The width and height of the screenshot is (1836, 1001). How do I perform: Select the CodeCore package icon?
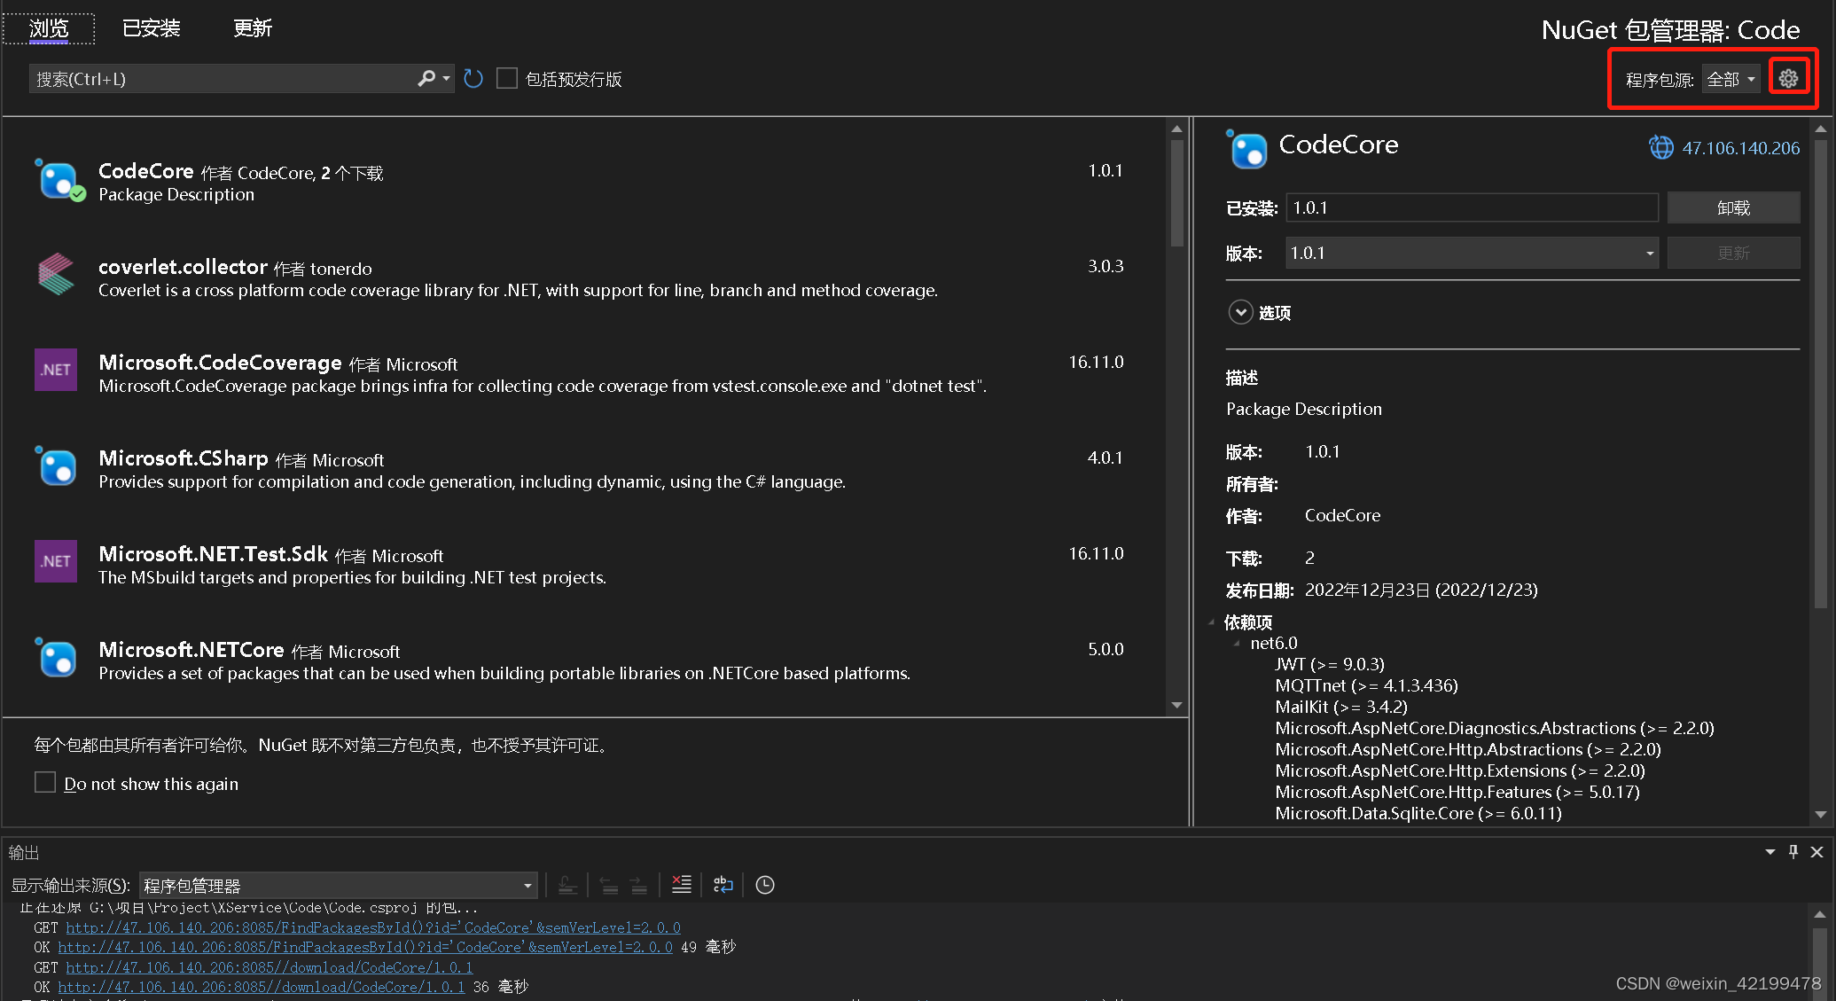tap(59, 180)
